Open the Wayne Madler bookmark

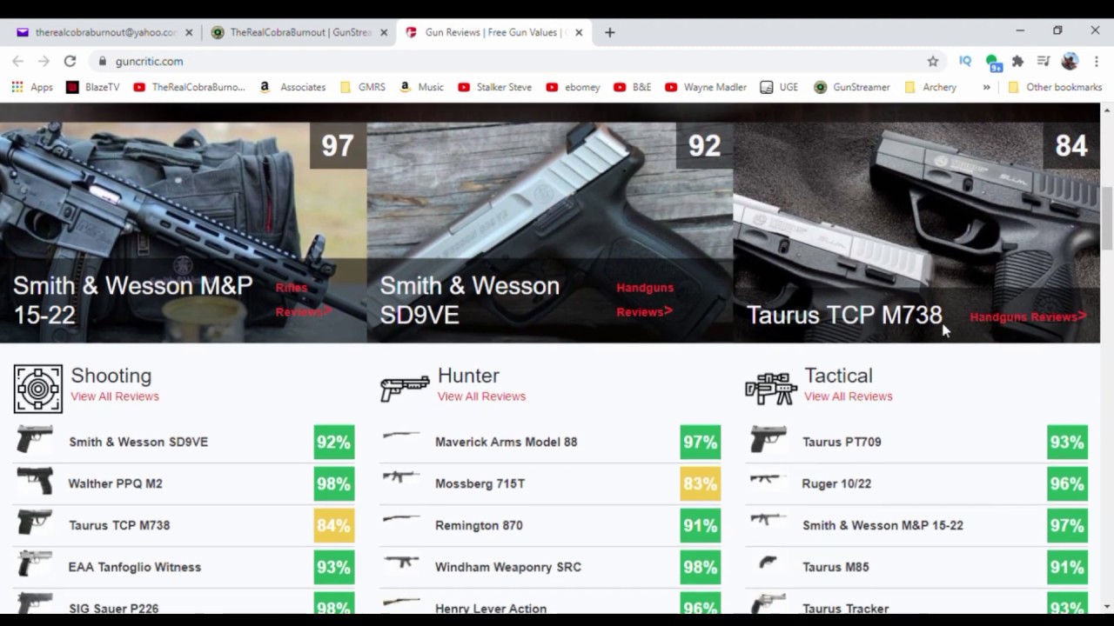(707, 87)
